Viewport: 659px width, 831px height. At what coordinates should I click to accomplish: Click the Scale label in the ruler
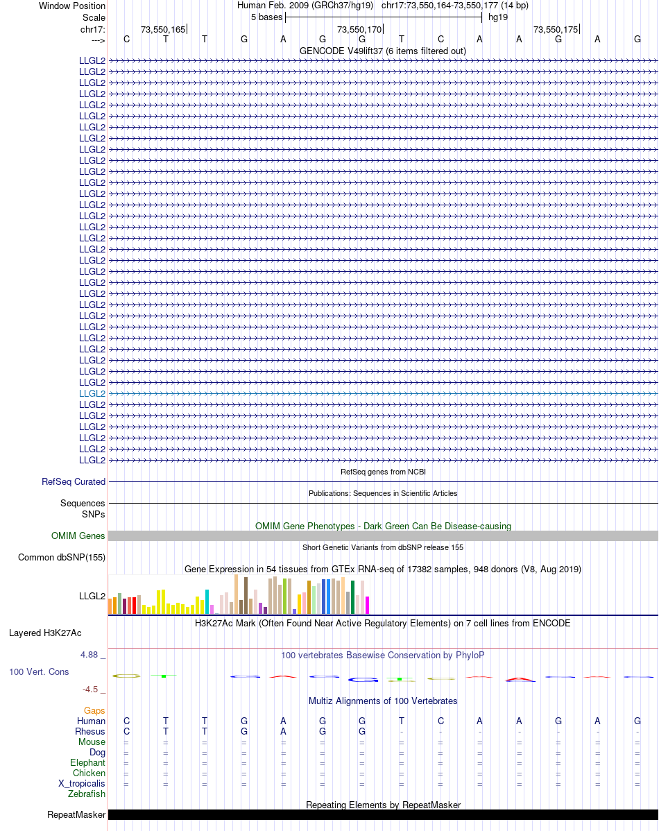click(94, 17)
